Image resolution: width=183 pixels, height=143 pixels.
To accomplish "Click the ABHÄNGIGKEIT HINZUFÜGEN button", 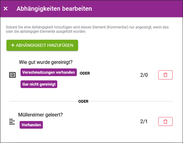I will point(42,45).
